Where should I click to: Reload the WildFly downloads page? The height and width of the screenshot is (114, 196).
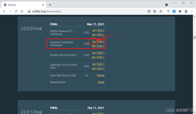pyautogui.click(x=16, y=11)
